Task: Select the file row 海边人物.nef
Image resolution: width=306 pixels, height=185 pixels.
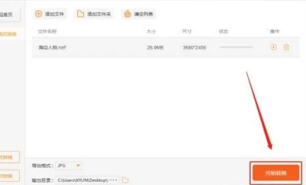Action: click(x=166, y=48)
